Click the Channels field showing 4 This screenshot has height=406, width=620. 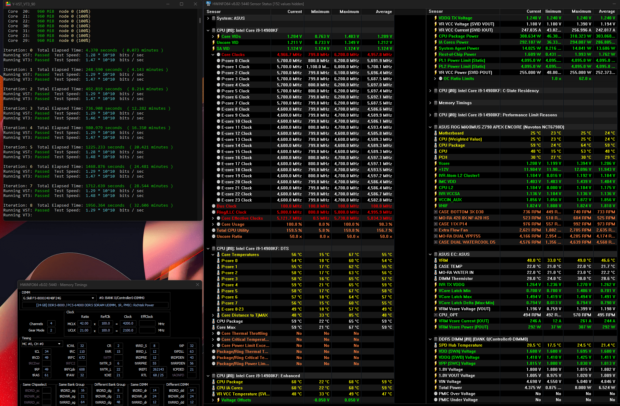(x=51, y=323)
